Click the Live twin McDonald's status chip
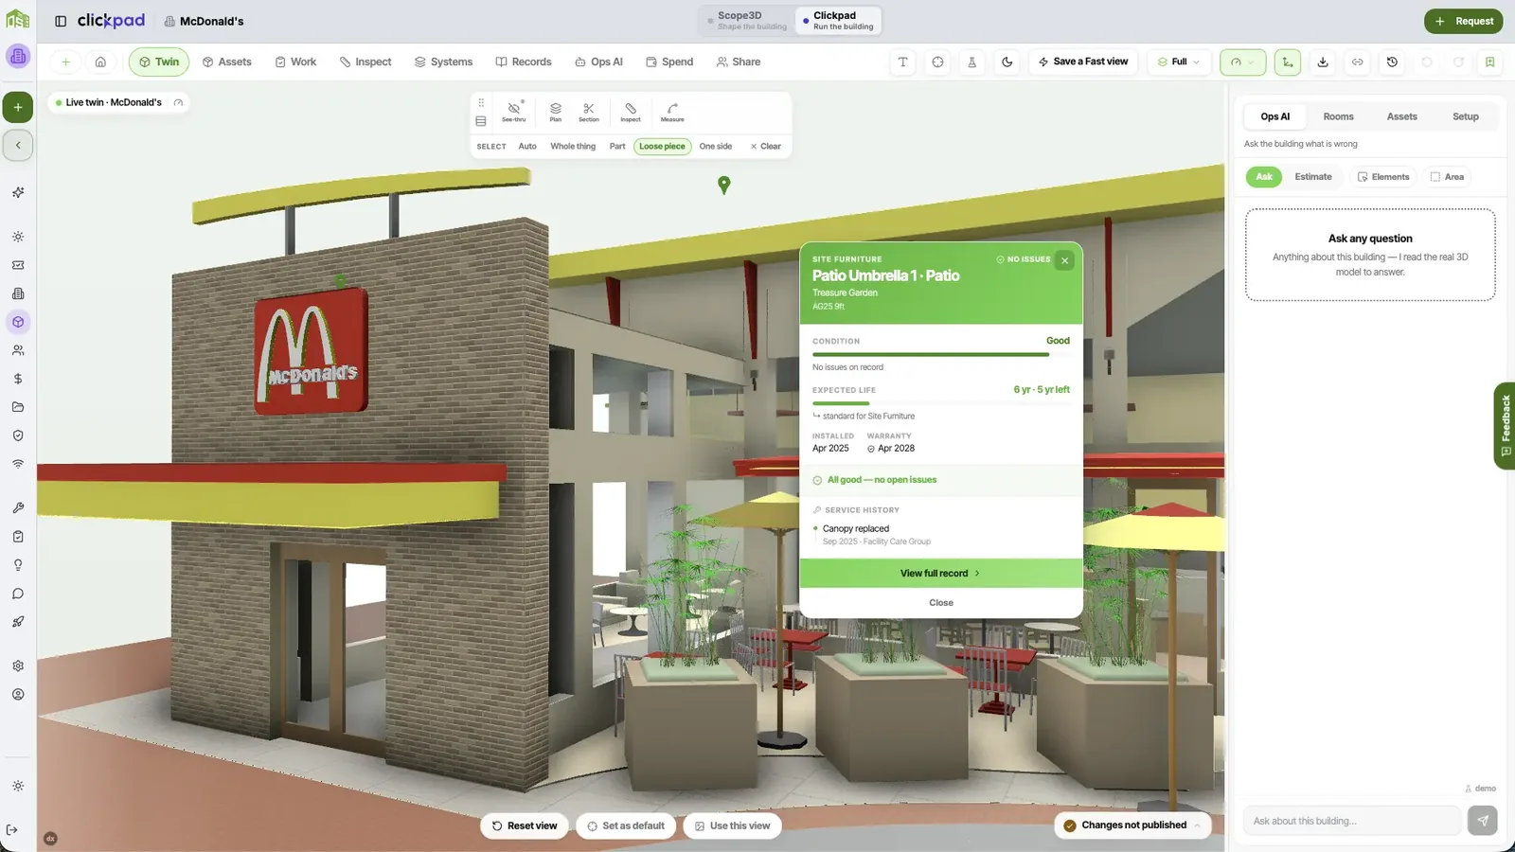This screenshot has height=852, width=1515. [119, 102]
